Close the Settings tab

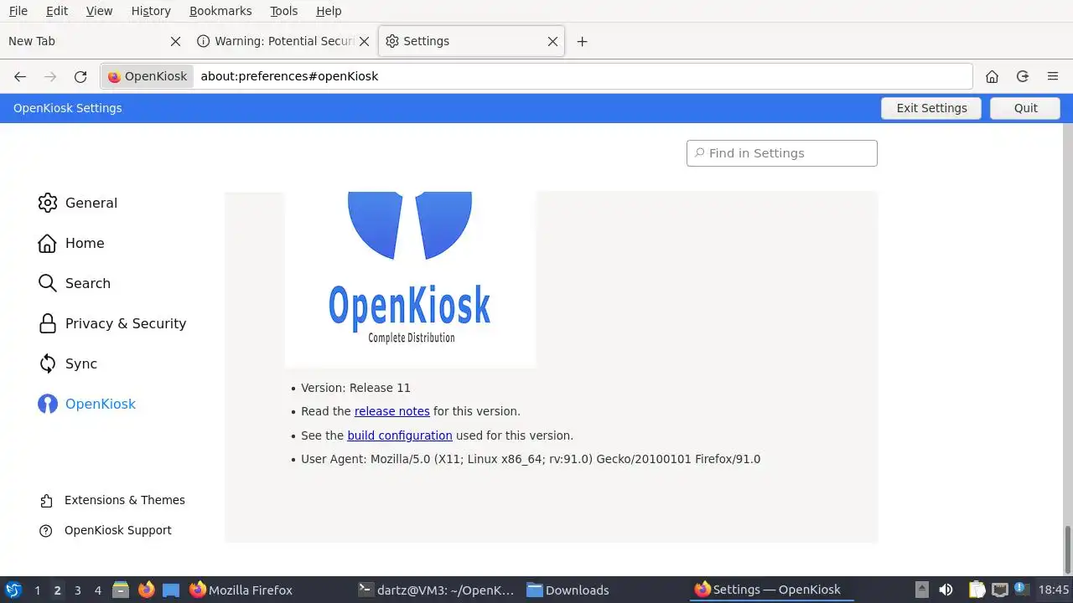pos(552,41)
